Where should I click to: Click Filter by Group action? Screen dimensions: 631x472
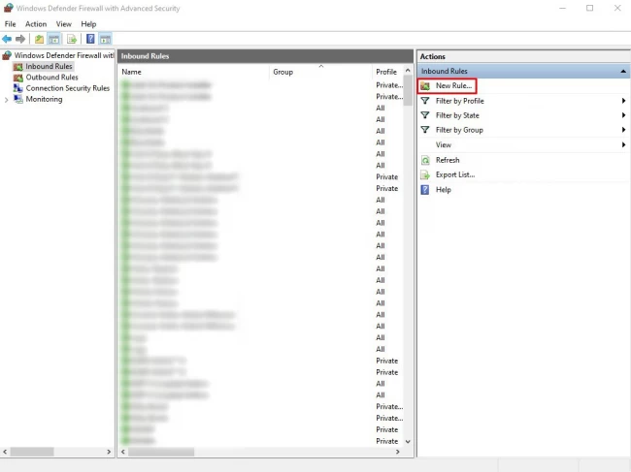click(x=459, y=130)
